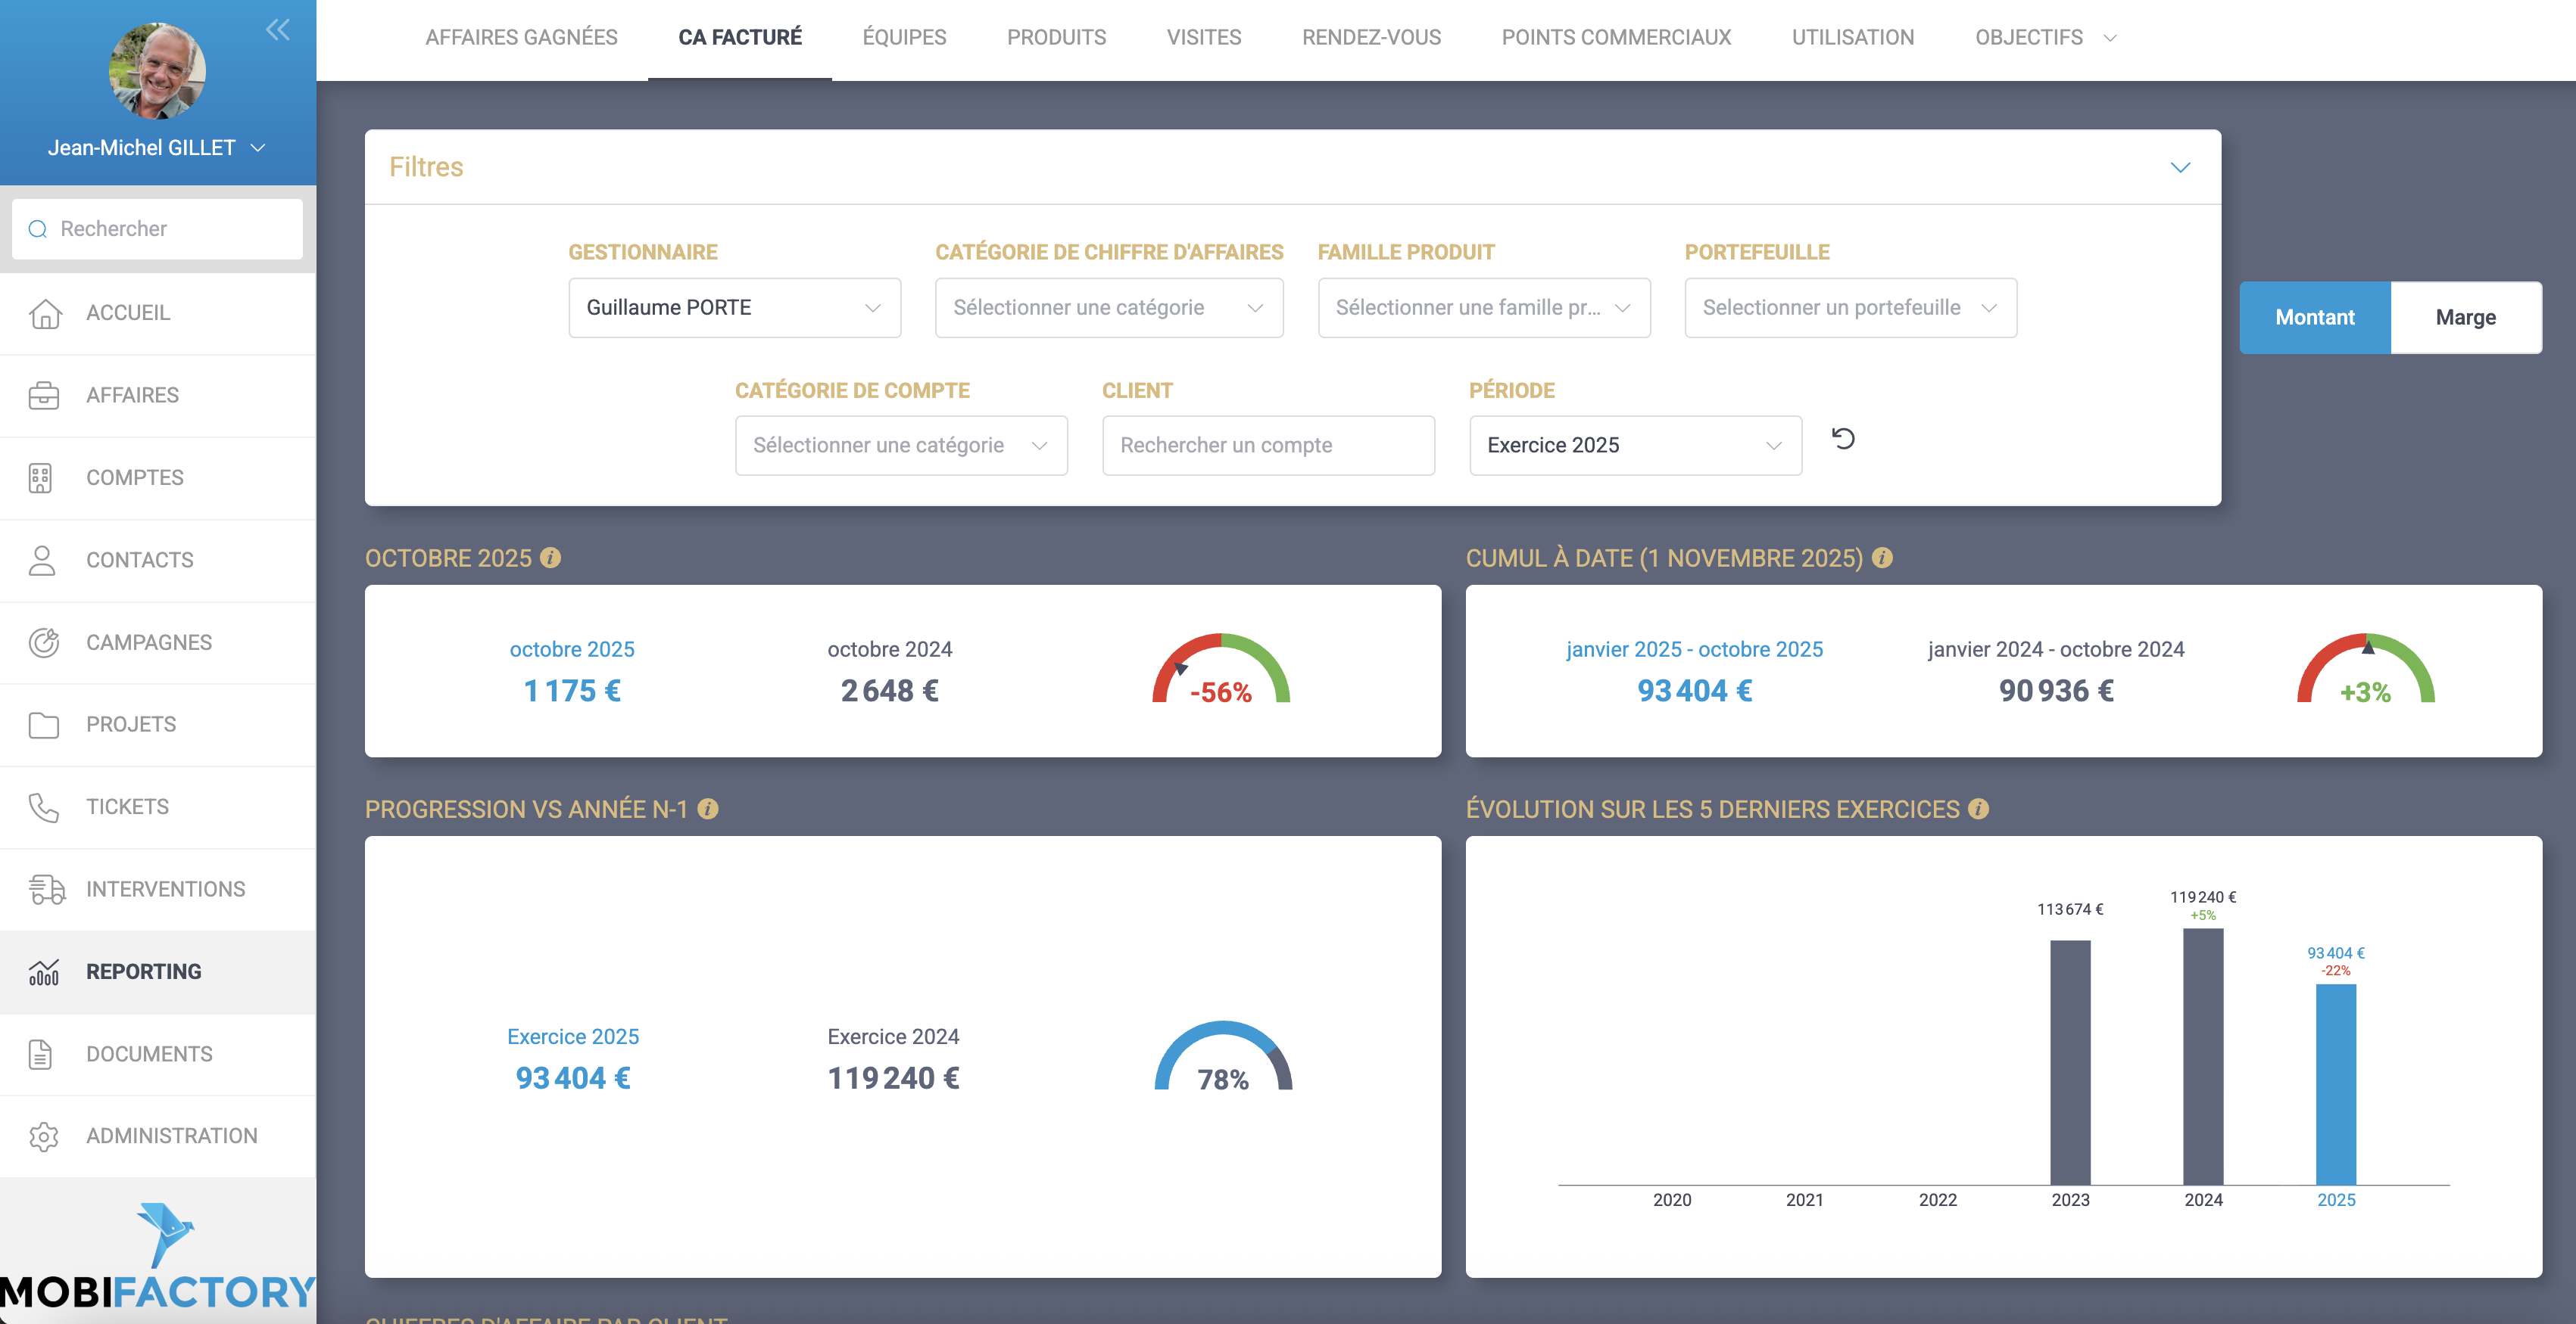Click info icon beside Cumul à date
The width and height of the screenshot is (2576, 1324).
point(1882,558)
